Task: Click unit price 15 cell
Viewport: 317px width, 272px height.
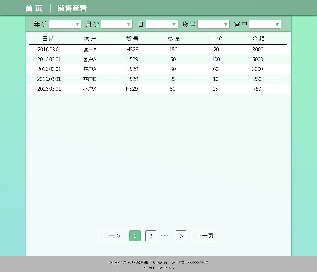Action: point(215,89)
